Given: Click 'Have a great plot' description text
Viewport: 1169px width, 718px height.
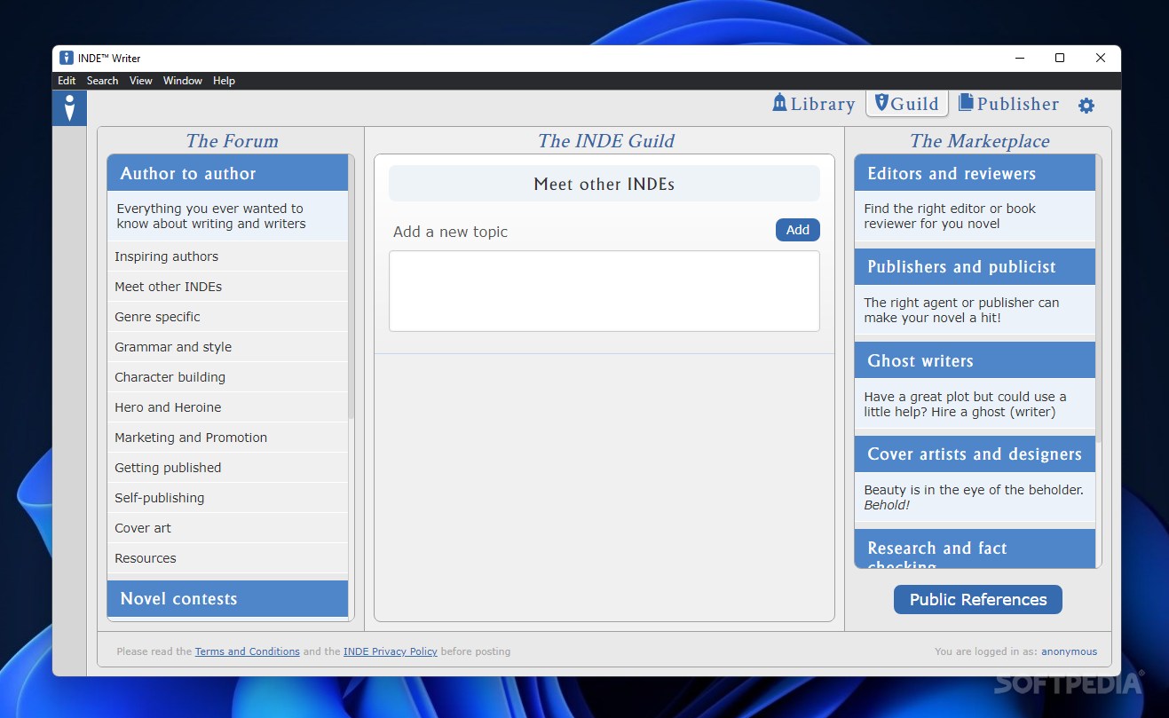Looking at the screenshot, I should click(x=965, y=404).
